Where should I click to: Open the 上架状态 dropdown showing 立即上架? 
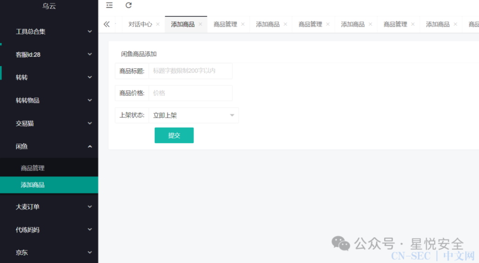click(193, 115)
